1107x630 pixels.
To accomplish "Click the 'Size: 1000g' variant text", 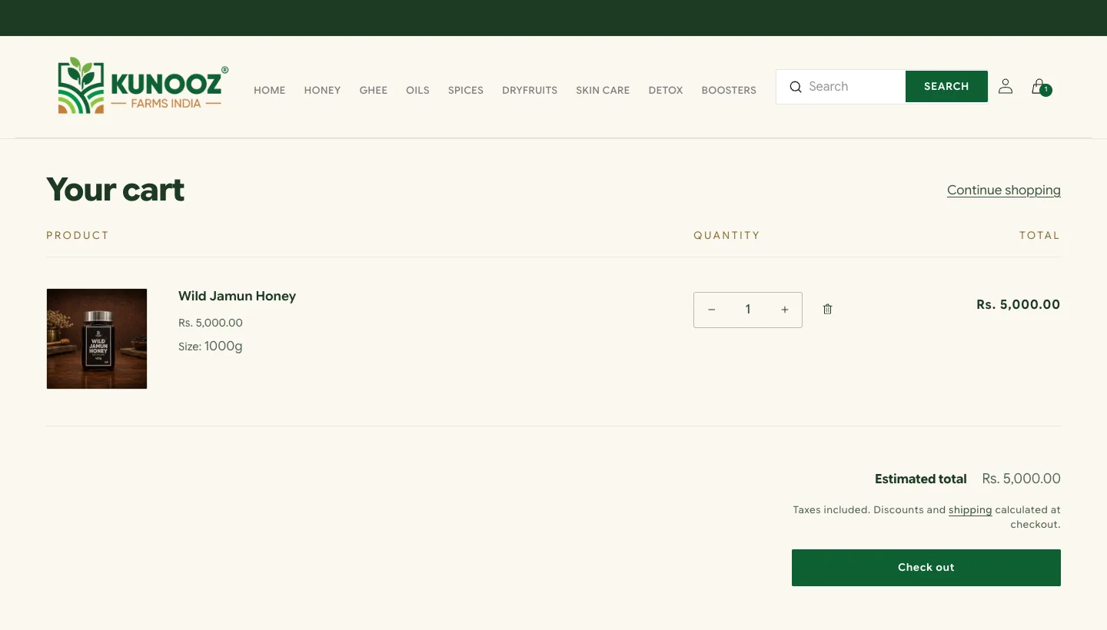I will click(x=211, y=346).
